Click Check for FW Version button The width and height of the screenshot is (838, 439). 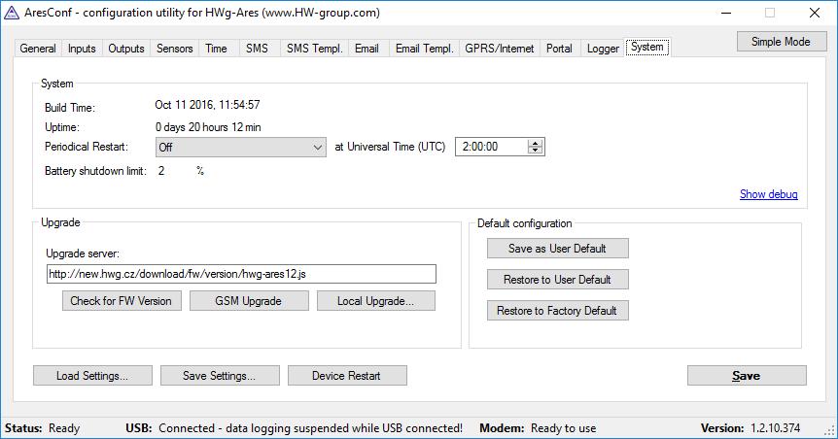(122, 301)
